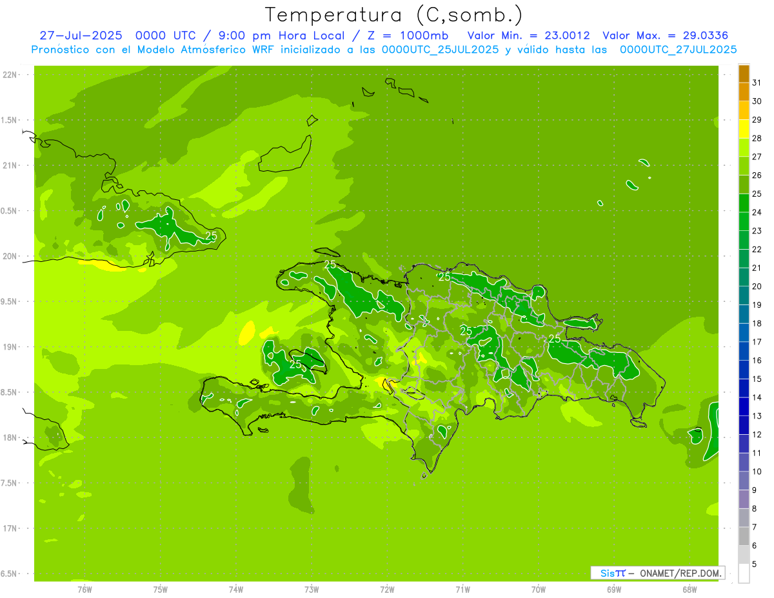774x598 pixels.
Task: Click the purple 8–9 colorbar segment
Action: point(744,499)
